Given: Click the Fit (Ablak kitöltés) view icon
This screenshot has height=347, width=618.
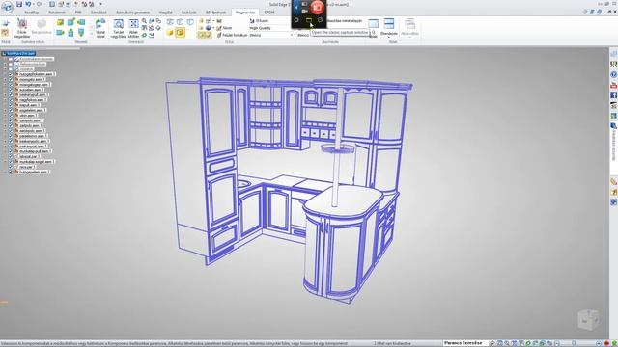Looking at the screenshot, I should pyautogui.click(x=133, y=28).
